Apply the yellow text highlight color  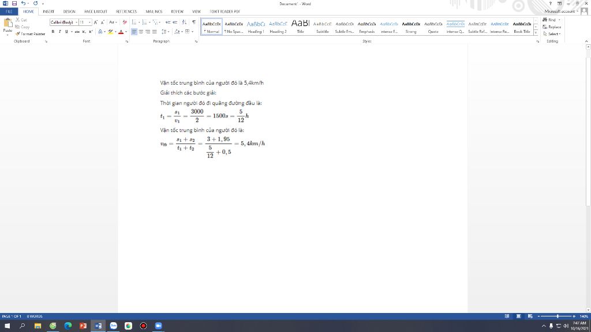click(110, 32)
